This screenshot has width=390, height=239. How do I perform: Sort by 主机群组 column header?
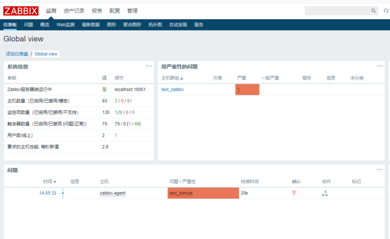[x=172, y=78]
